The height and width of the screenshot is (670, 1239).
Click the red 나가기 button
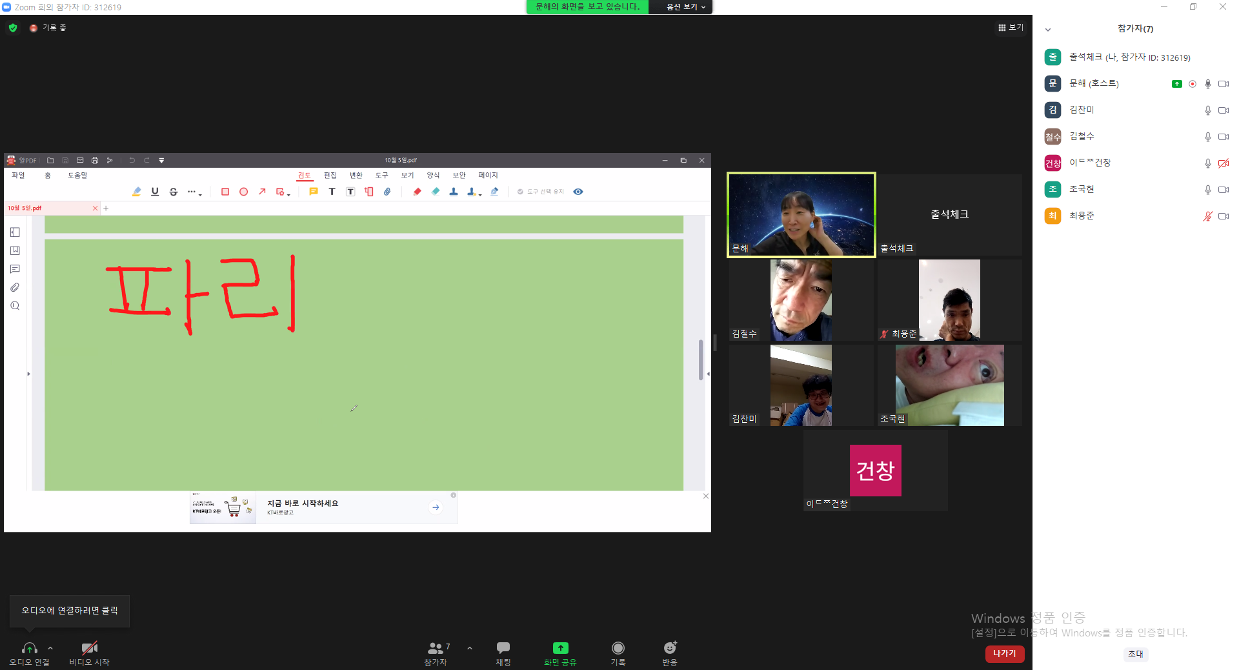(x=1005, y=654)
